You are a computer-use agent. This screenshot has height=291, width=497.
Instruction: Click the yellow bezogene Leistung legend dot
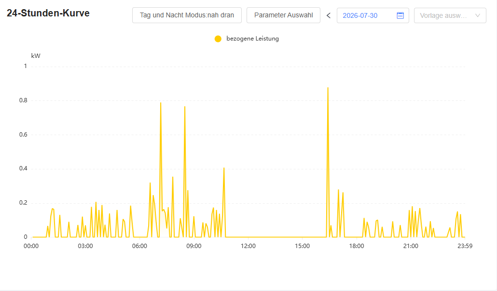(218, 39)
